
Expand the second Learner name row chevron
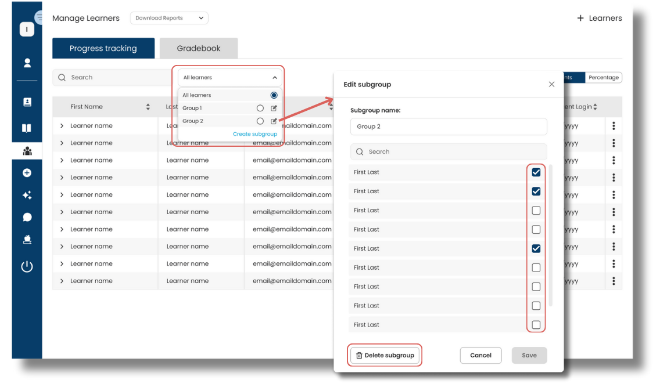62,143
